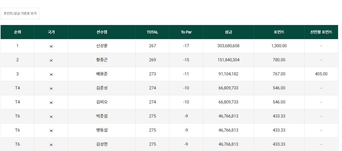Click rank 1 cell
The image size is (342, 151).
click(17, 46)
